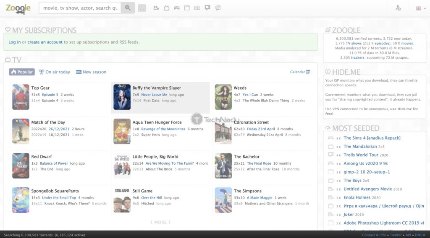Open The Mandalorian 2x5 torrent
This screenshot has width=430, height=238.
click(x=364, y=146)
